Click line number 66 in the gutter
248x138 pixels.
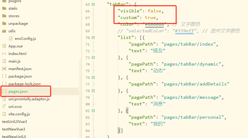tap(88, 11)
